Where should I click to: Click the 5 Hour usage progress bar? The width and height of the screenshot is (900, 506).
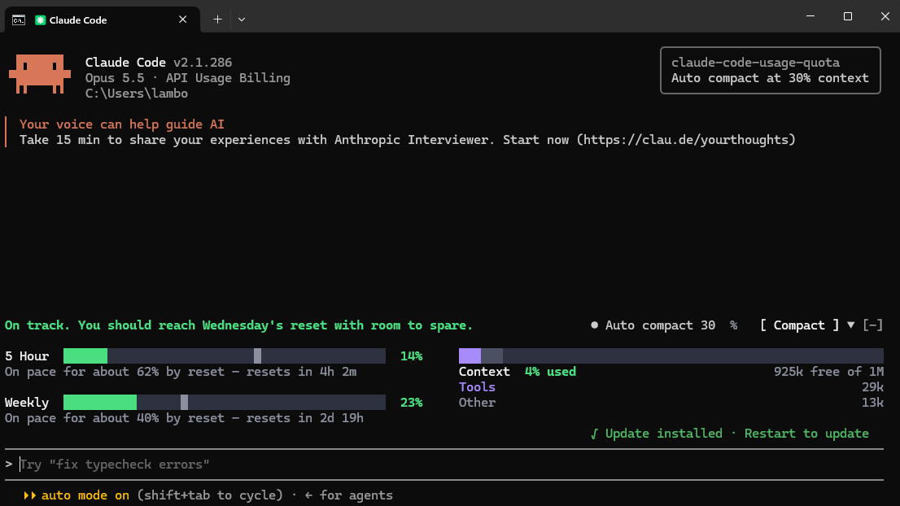225,356
